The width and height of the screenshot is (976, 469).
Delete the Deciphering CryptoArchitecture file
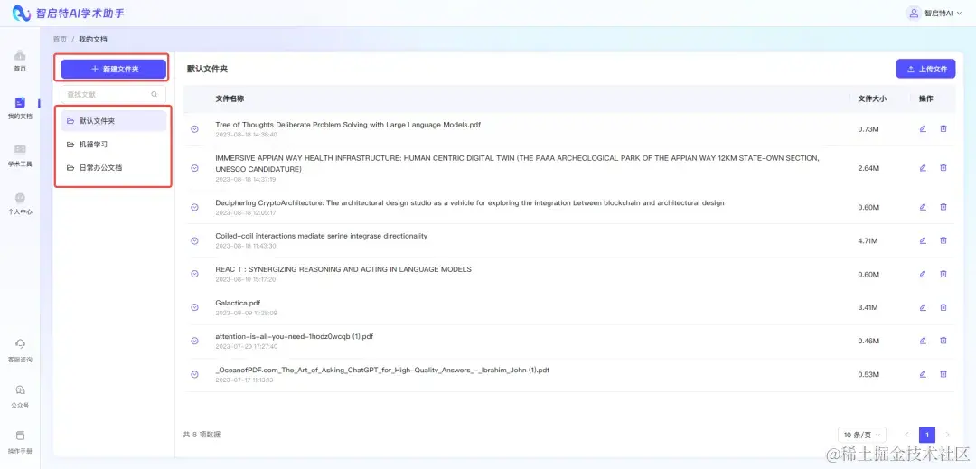[x=943, y=207]
